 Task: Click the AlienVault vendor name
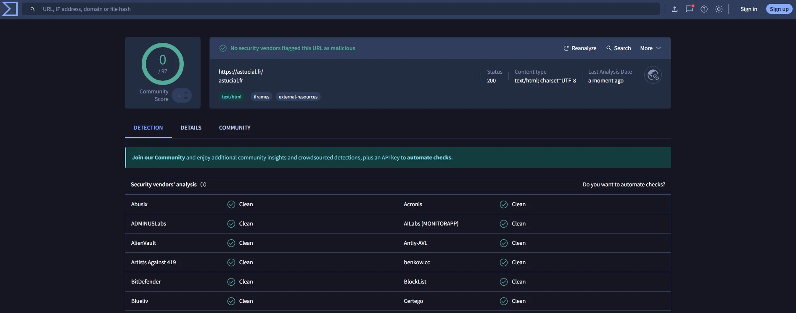[143, 243]
